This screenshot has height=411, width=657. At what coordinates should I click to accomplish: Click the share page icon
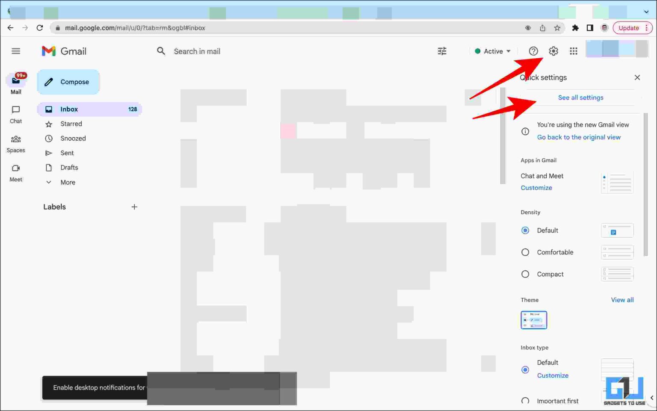click(542, 28)
